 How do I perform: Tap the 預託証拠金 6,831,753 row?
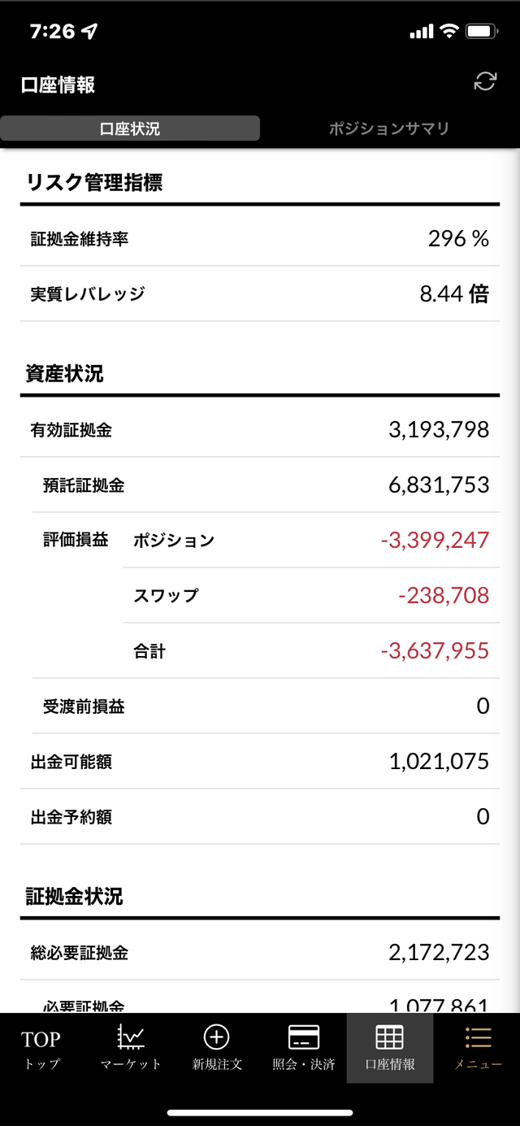click(x=266, y=485)
